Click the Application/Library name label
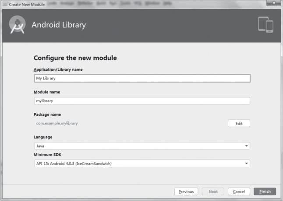Screen dimensions: 283x201 (x=58, y=69)
